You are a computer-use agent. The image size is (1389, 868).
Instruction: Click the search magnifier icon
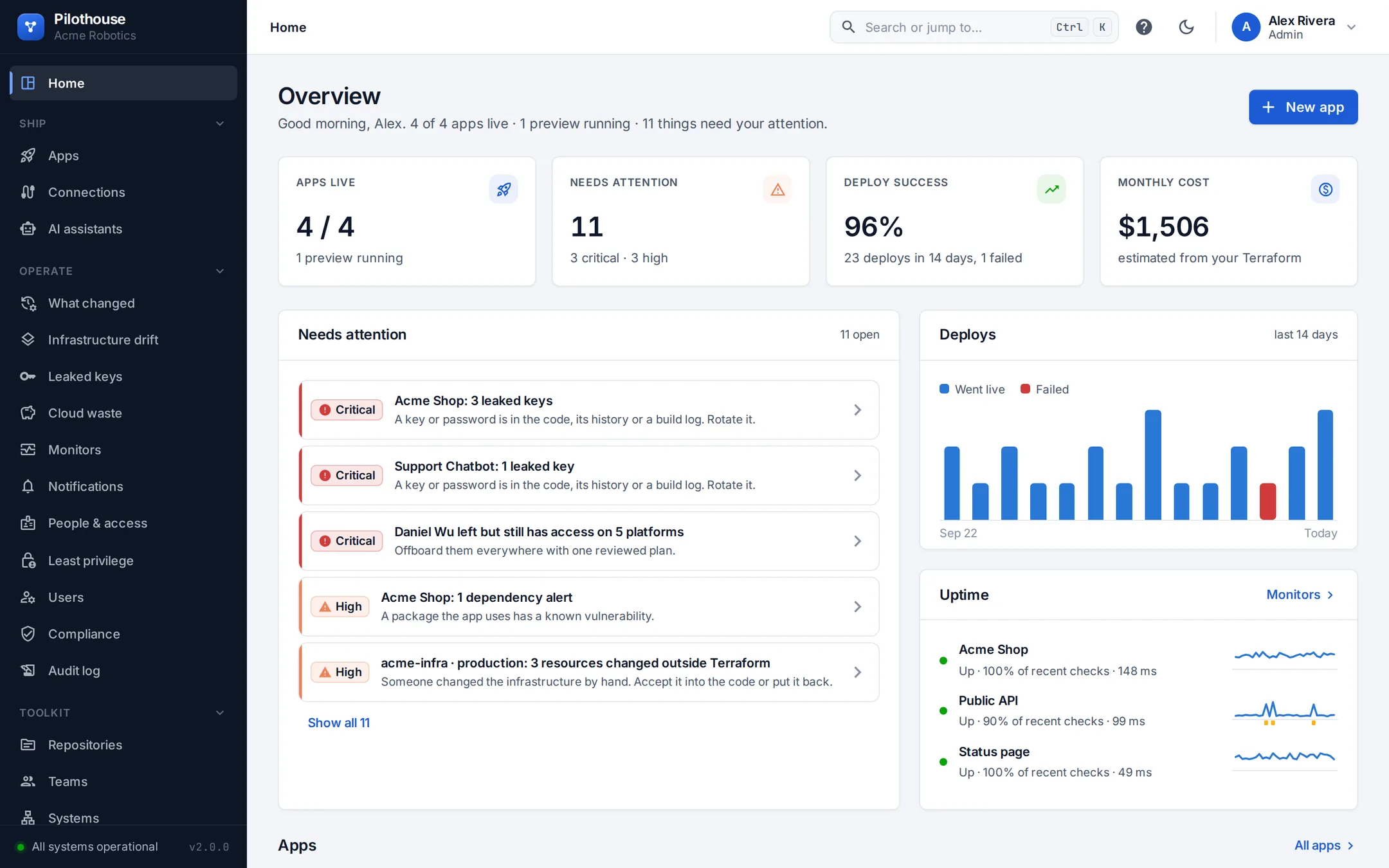(848, 27)
